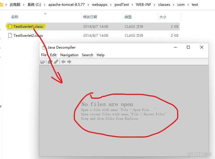The height and width of the screenshot is (159, 215).
Task: Sort by 名称 column header
Action: [15, 17]
